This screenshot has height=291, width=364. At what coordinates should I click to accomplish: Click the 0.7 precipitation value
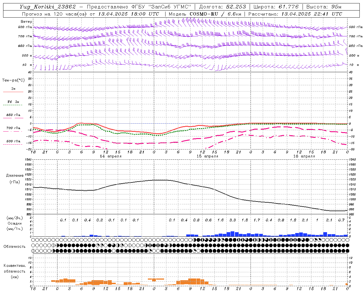tap(341, 220)
